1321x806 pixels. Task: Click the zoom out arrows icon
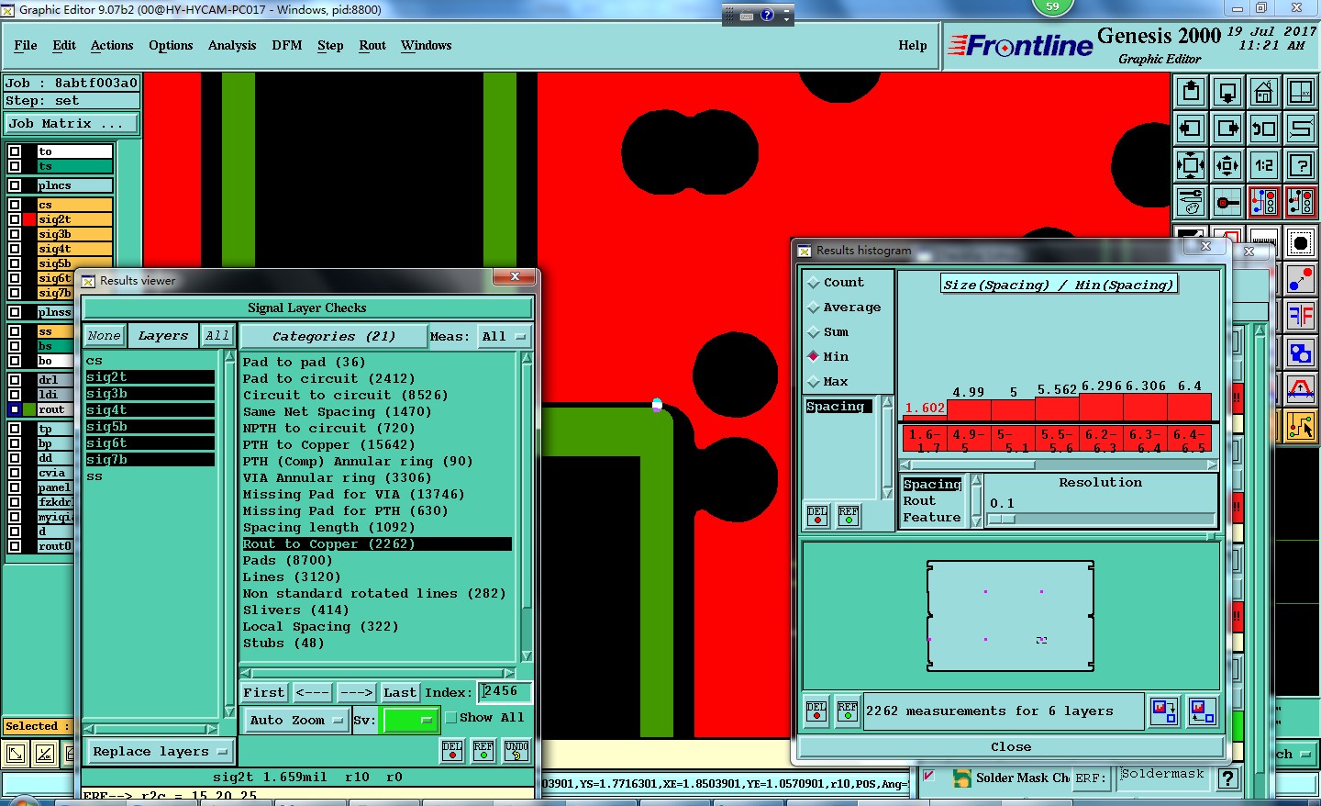click(x=1191, y=165)
